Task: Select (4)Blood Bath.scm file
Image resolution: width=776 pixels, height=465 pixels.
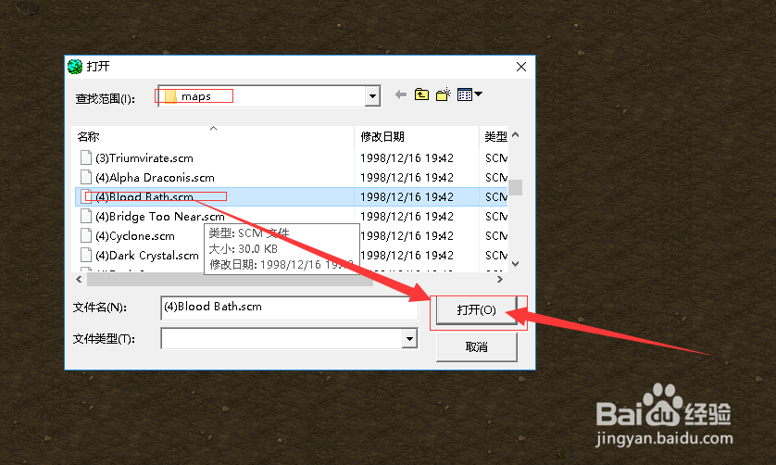Action: (144, 196)
